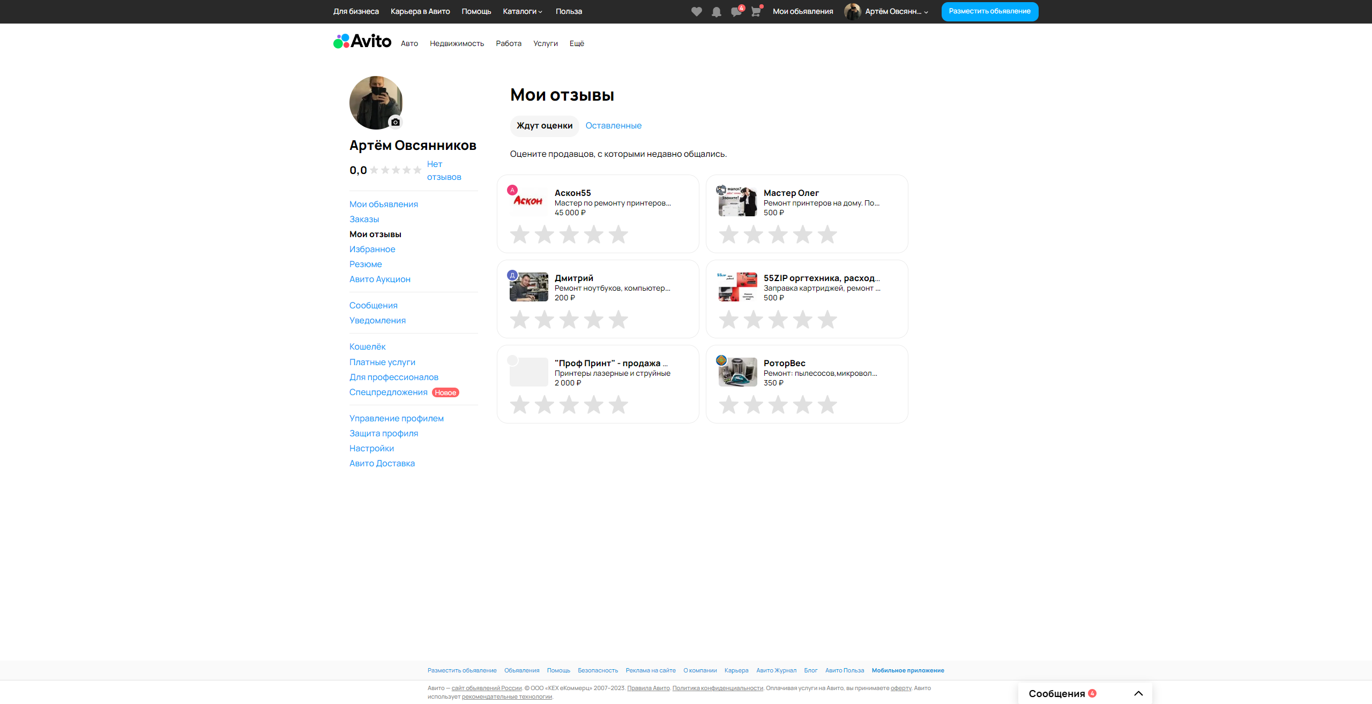Open Заказы in sidebar

click(x=364, y=219)
